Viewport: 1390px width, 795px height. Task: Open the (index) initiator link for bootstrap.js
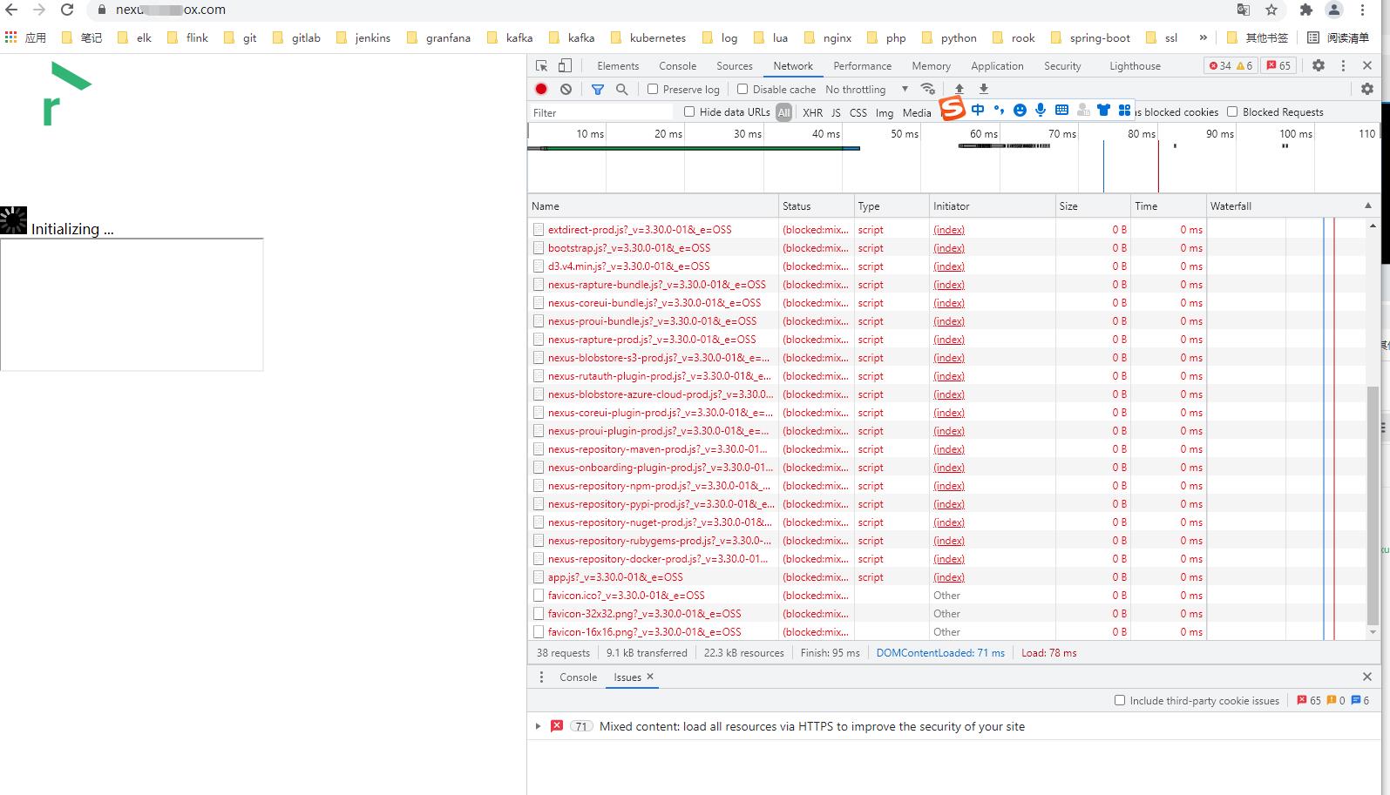pyautogui.click(x=949, y=248)
